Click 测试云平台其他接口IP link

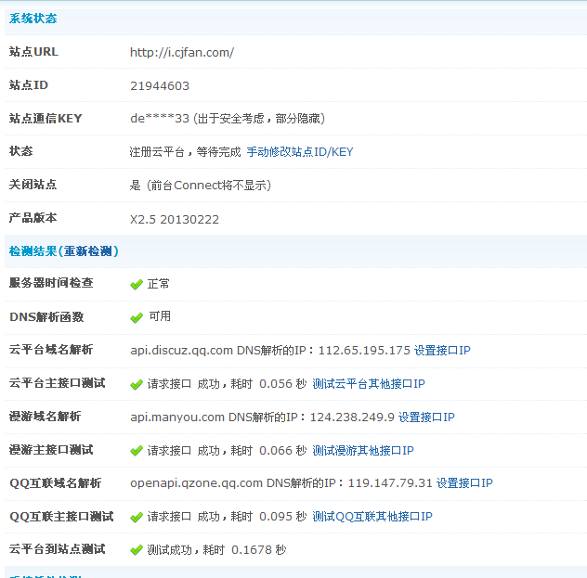point(369,383)
